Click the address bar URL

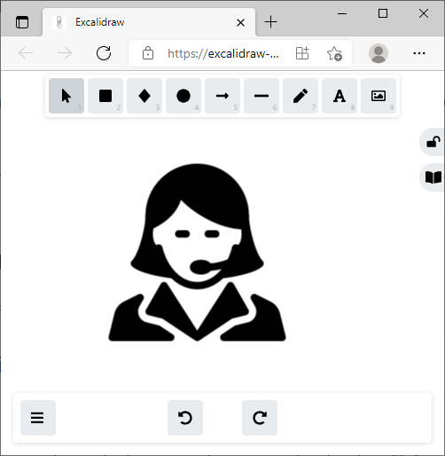coord(223,53)
